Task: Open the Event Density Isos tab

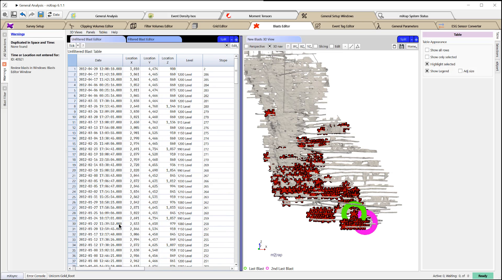Action: [x=183, y=16]
